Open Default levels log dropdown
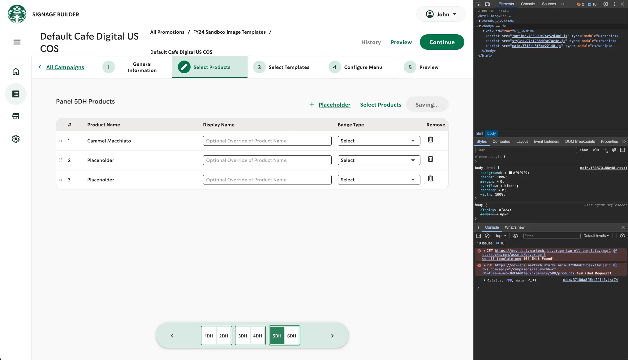Image resolution: width=628 pixels, height=360 pixels. click(596, 236)
